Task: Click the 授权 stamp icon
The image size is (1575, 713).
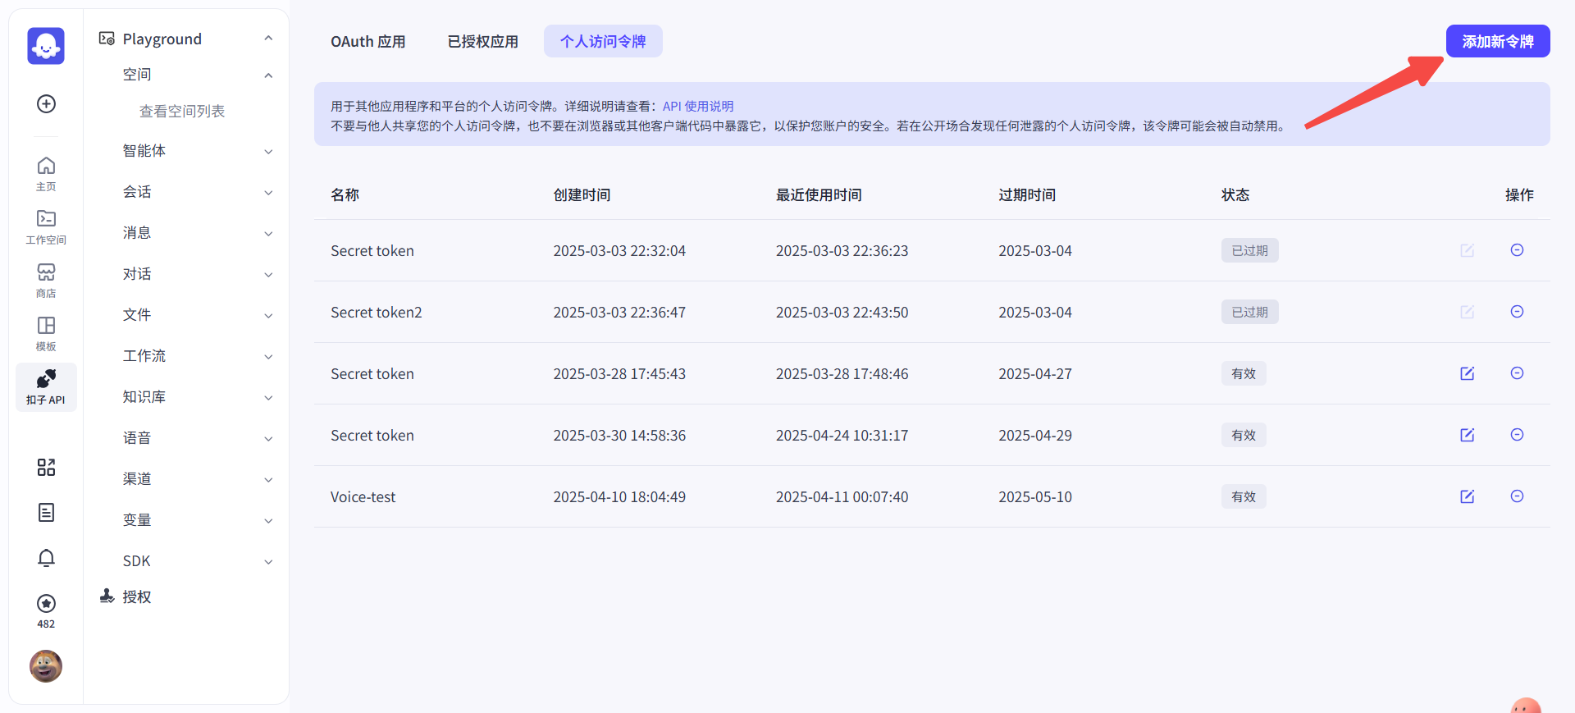Action: (x=107, y=596)
